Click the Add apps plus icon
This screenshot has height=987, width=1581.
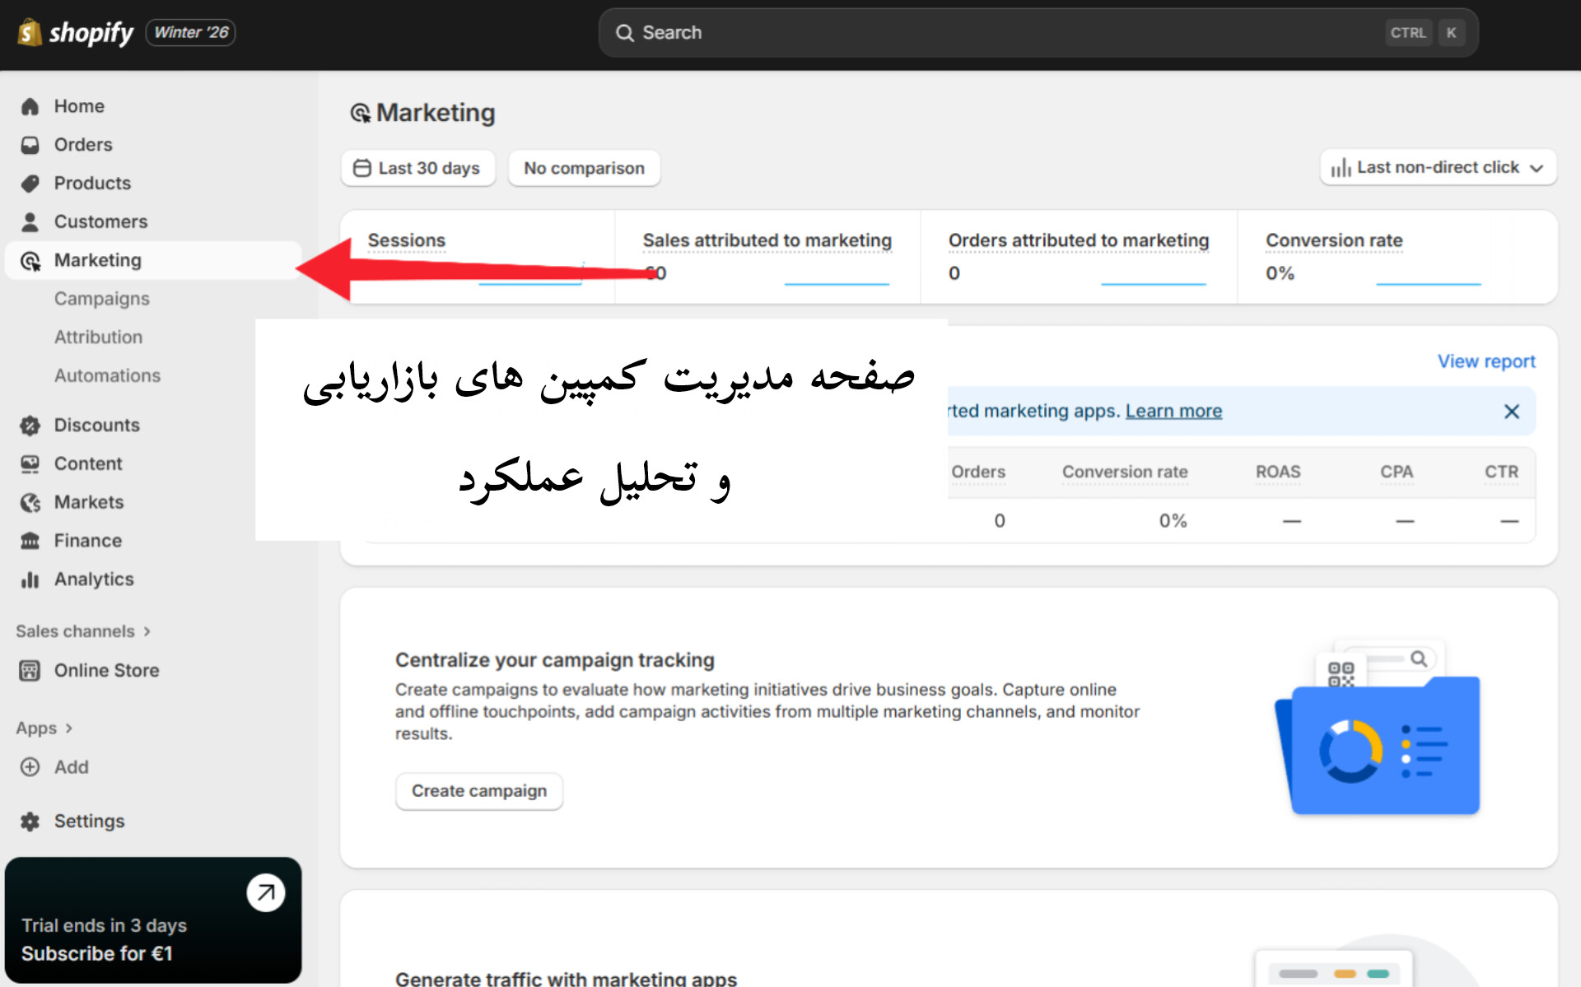[x=30, y=767]
